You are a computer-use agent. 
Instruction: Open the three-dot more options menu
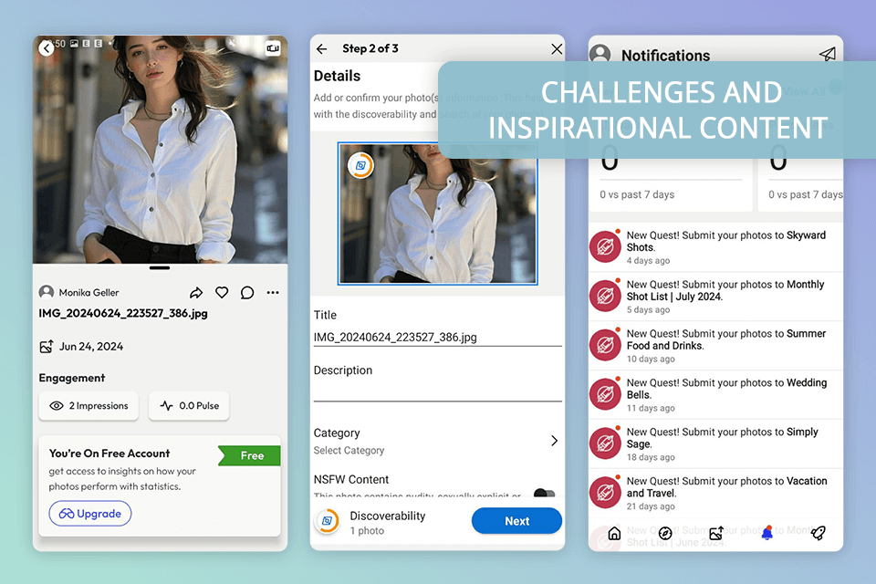click(x=273, y=292)
